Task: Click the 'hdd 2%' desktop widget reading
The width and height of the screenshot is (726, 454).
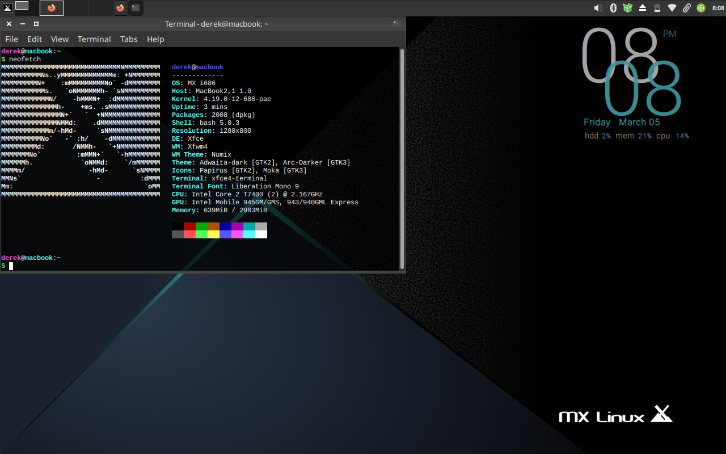Action: (x=598, y=136)
